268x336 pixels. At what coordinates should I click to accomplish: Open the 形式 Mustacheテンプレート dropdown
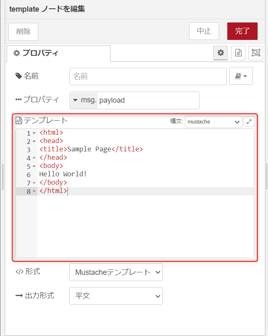click(x=116, y=272)
